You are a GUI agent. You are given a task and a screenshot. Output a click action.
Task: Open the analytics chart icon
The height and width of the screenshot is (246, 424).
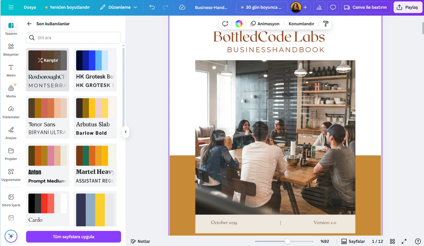click(x=319, y=7)
